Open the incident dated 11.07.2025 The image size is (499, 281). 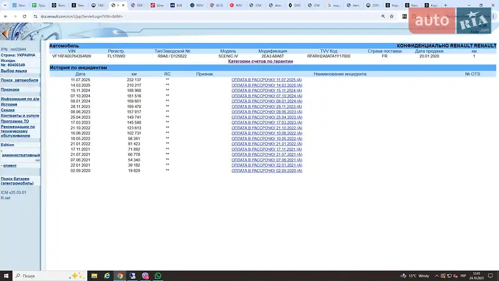tap(266, 80)
